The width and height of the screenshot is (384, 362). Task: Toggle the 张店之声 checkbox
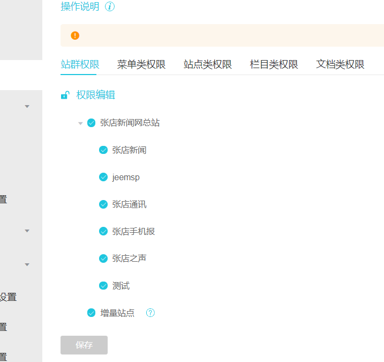coord(103,258)
